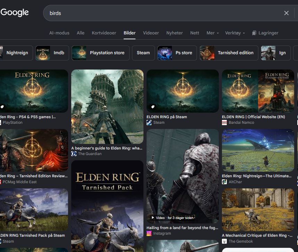The height and width of the screenshot is (252, 298).
Task: Click the Instagram source icon
Action: pyautogui.click(x=149, y=233)
